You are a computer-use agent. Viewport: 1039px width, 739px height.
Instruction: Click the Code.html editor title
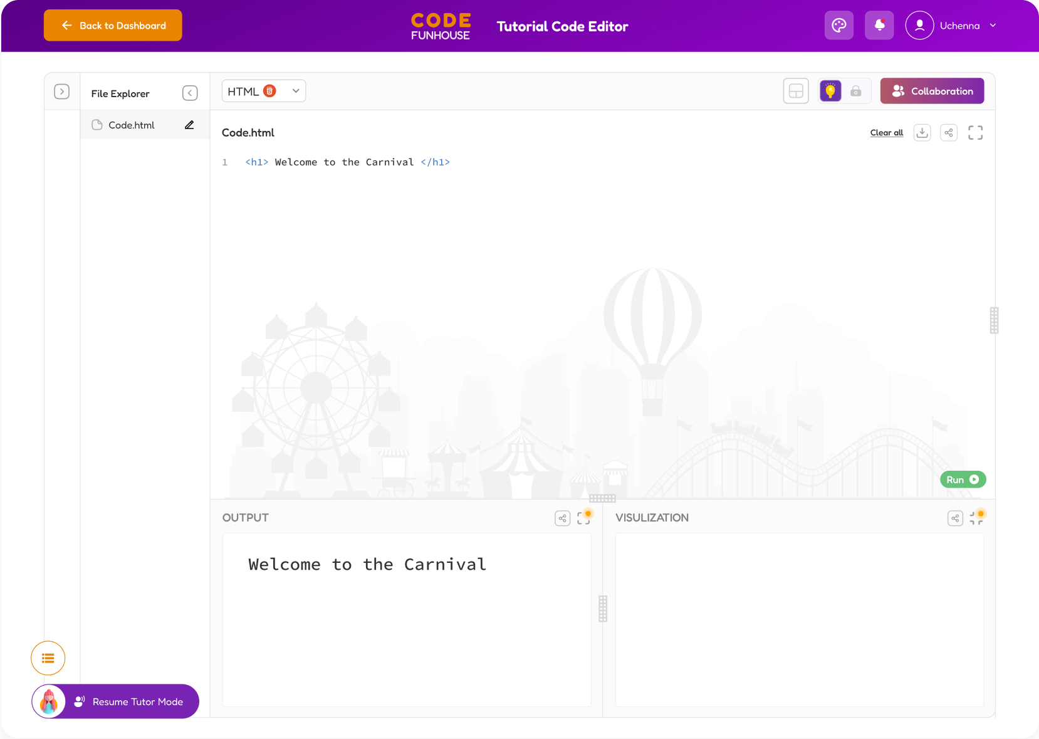248,133
